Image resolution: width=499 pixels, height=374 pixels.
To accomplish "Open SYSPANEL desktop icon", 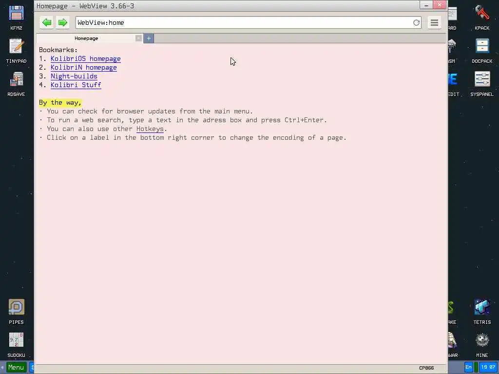I will click(482, 84).
